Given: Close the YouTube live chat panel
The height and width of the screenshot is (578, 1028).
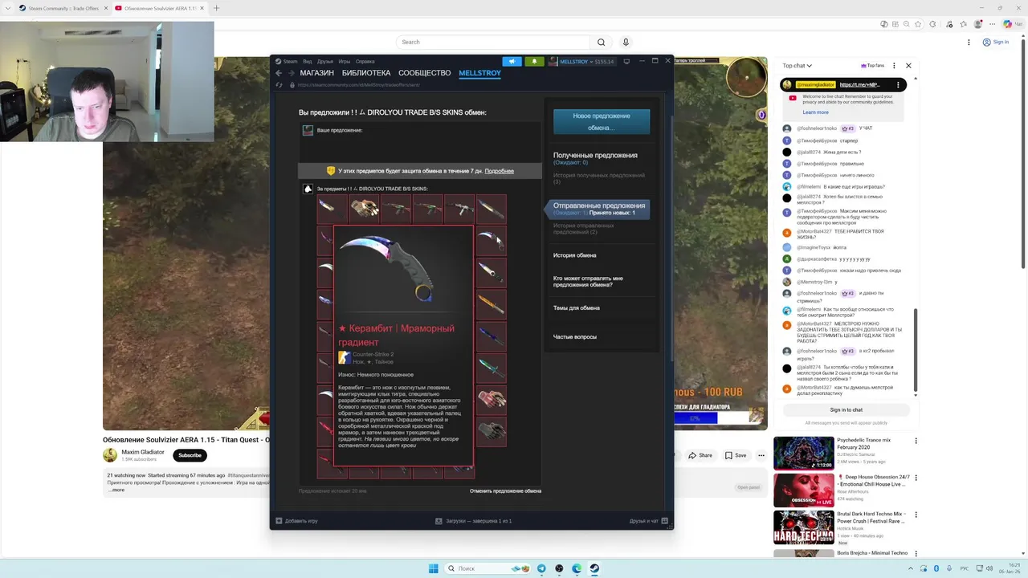Looking at the screenshot, I should click(x=908, y=66).
